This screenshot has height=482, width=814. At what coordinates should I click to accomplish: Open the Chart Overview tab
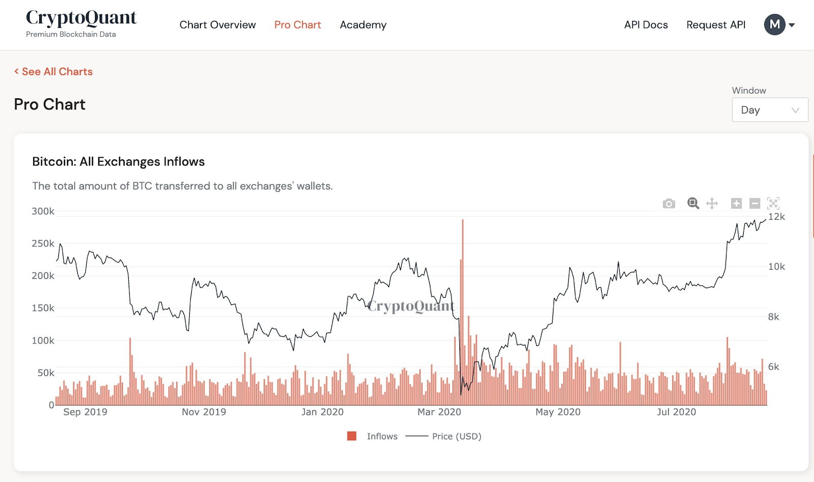(217, 25)
